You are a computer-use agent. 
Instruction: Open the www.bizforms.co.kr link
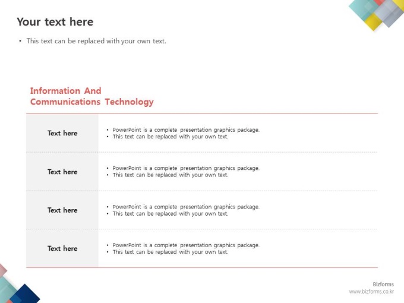371,292
